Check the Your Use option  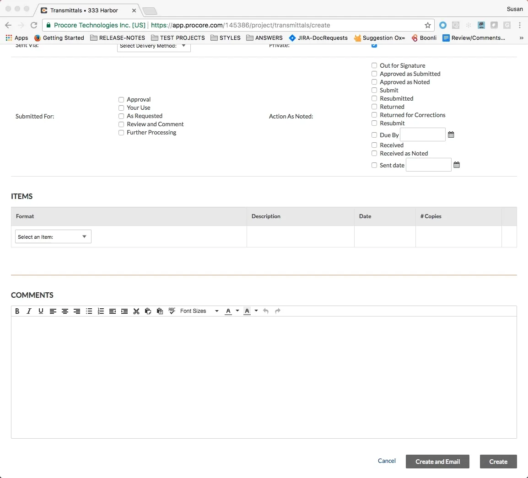[x=121, y=107]
